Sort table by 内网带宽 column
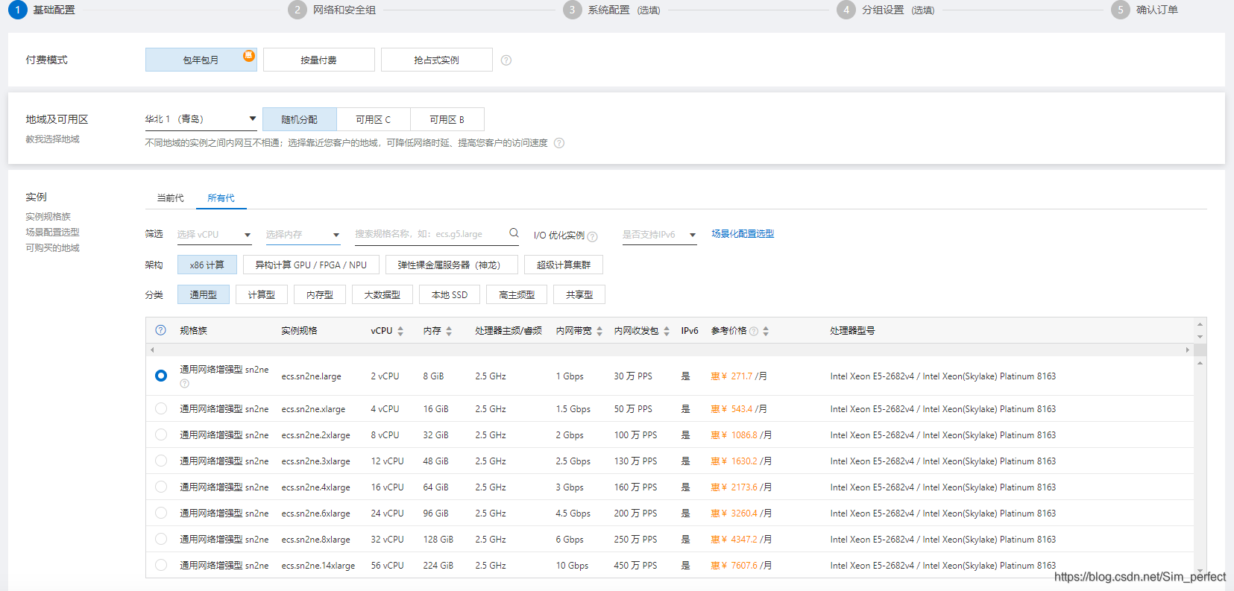This screenshot has width=1234, height=591. (599, 331)
